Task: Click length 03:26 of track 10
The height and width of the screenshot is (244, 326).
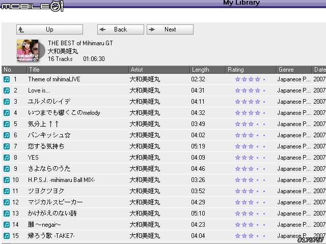Action: pos(198,180)
